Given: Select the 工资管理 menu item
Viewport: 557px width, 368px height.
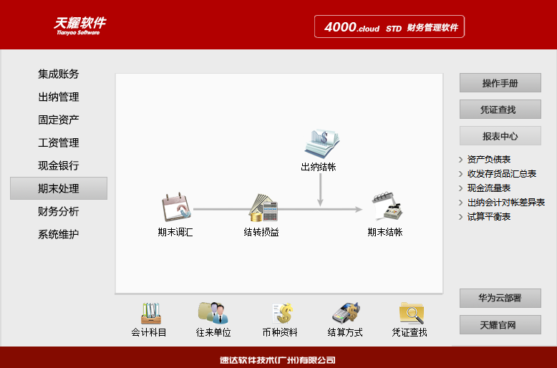Looking at the screenshot, I should coord(59,142).
